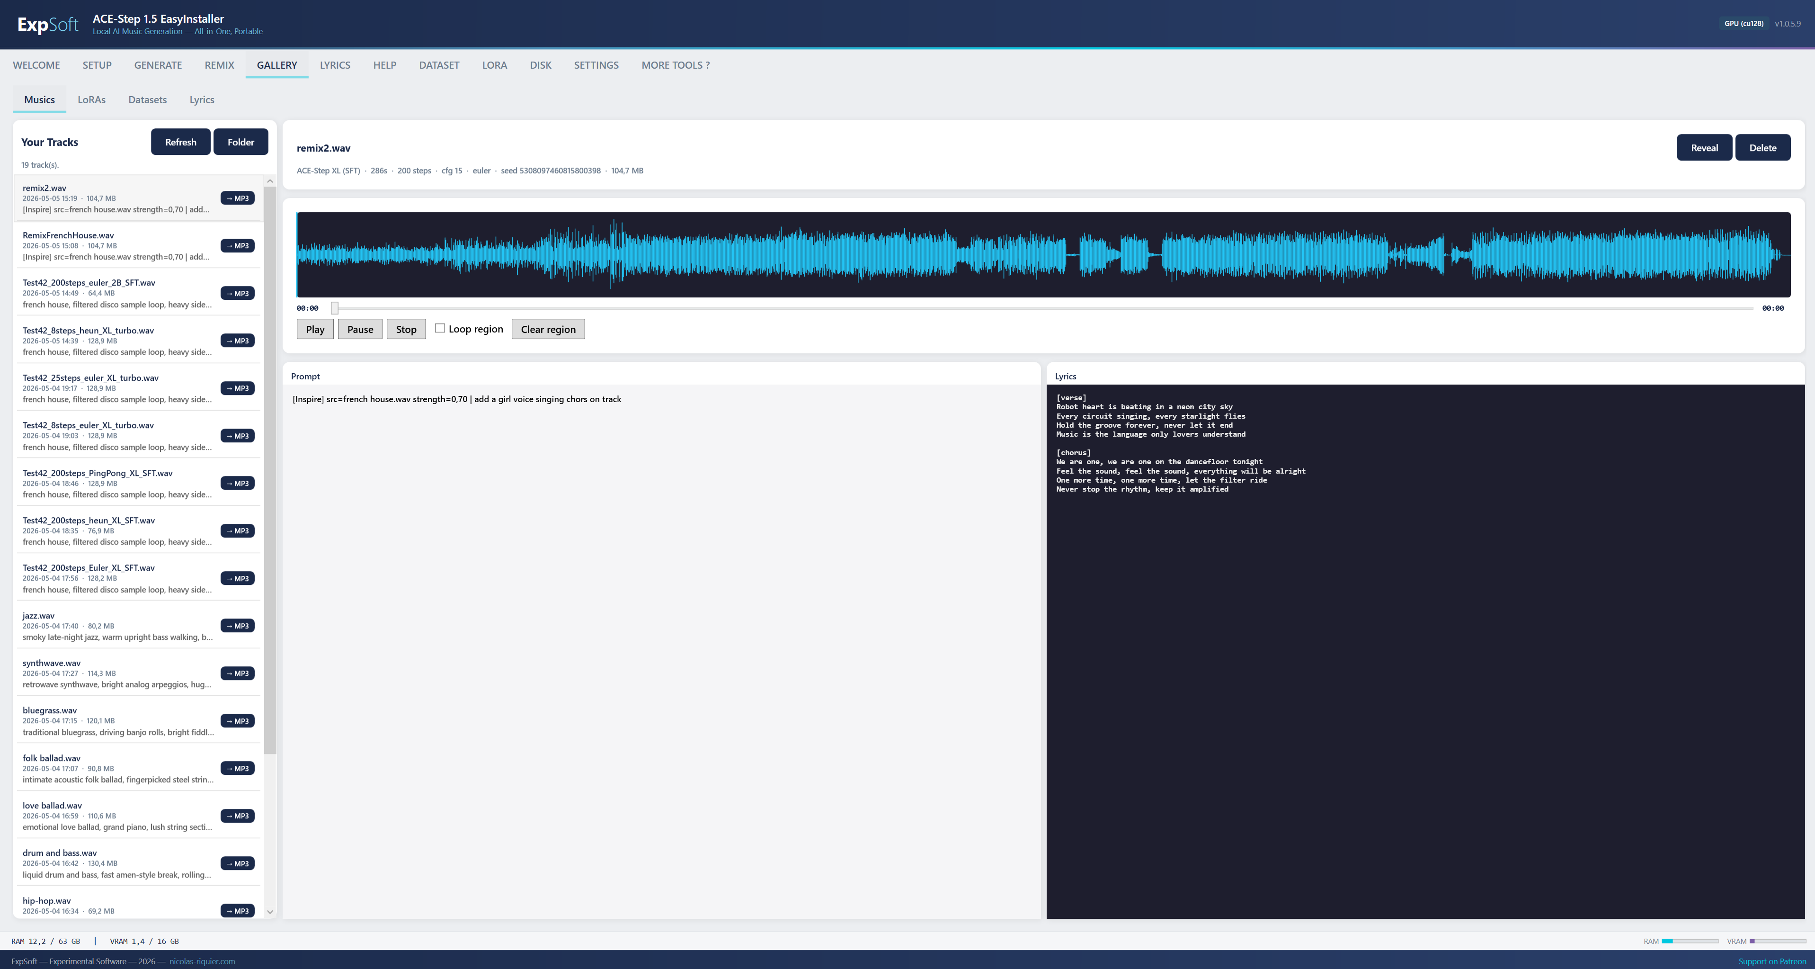Select the folk ballad.wav track
This screenshot has width=1815, height=969.
[x=138, y=768]
